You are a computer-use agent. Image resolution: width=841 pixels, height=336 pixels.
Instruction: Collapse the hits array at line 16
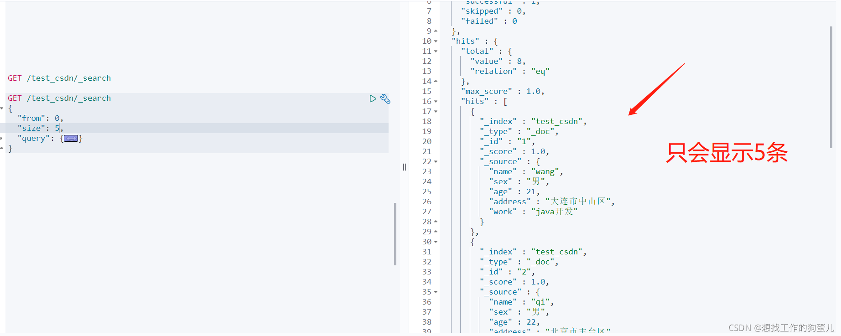coord(436,101)
